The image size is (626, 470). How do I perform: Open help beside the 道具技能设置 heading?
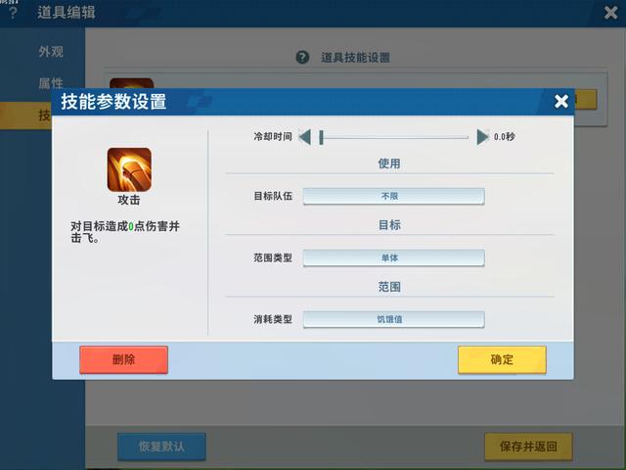point(302,58)
